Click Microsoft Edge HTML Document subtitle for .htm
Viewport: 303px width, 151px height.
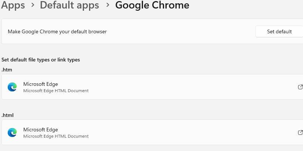tap(56, 91)
